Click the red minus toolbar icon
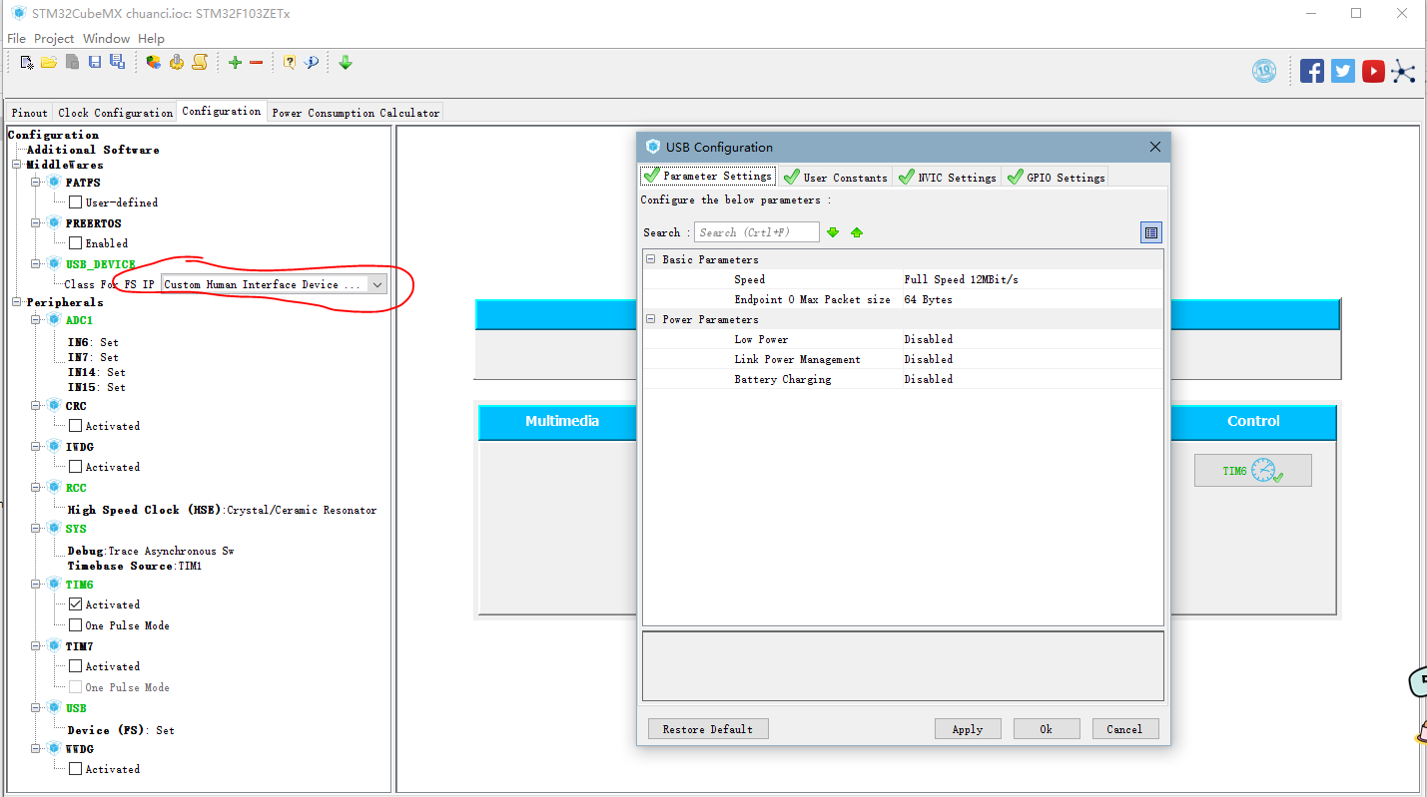 256,62
